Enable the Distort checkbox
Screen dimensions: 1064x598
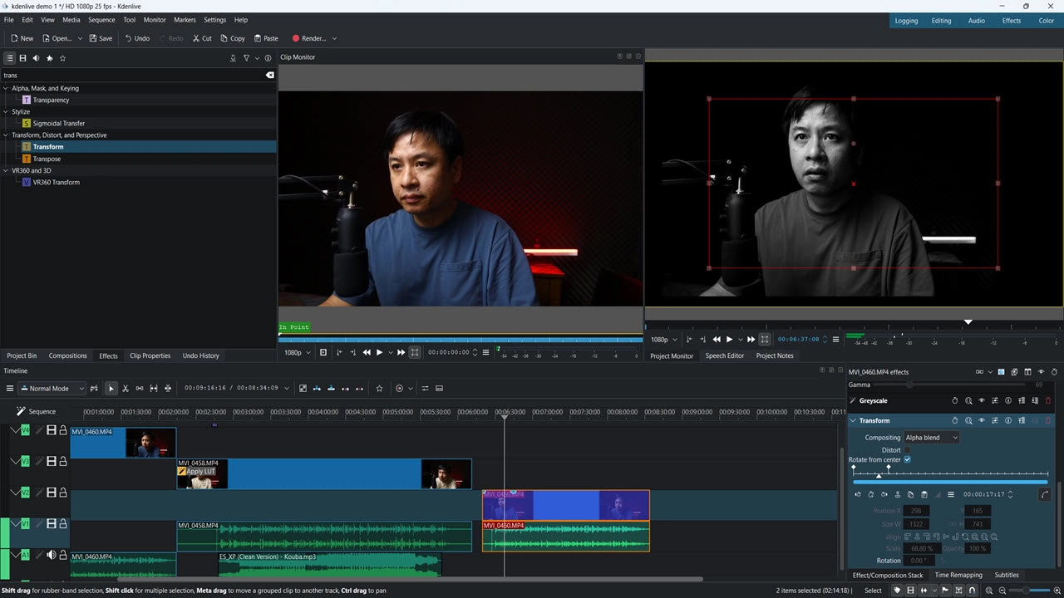pyautogui.click(x=907, y=450)
